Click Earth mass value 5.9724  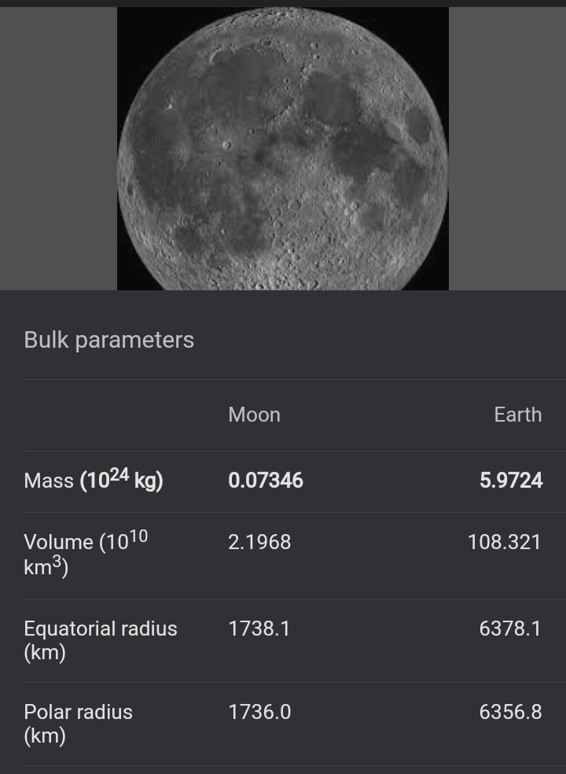511,481
